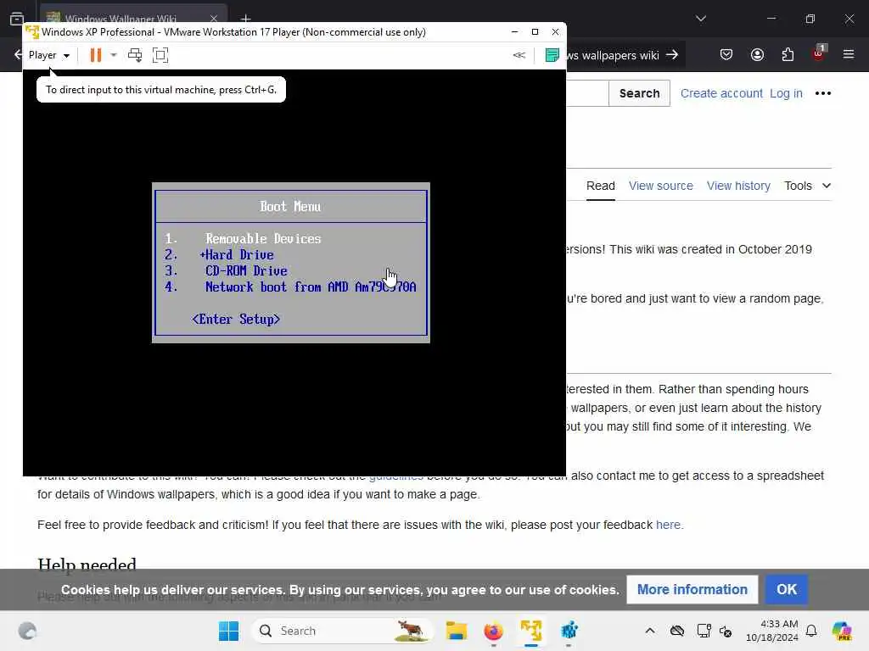869x651 pixels.
Task: Open the wiki three-dots more menu
Action: tap(823, 93)
